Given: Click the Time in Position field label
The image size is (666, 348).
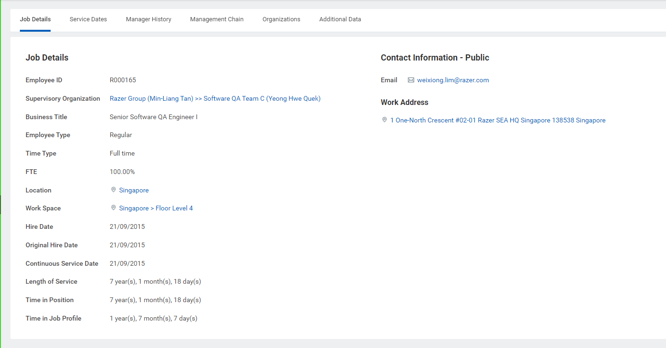Looking at the screenshot, I should [x=50, y=300].
